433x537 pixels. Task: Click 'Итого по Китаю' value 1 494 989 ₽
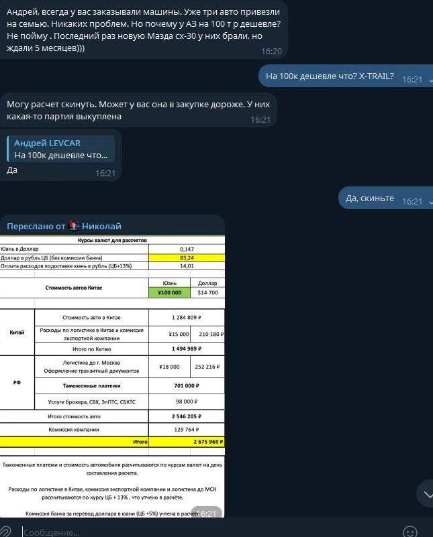pos(187,349)
